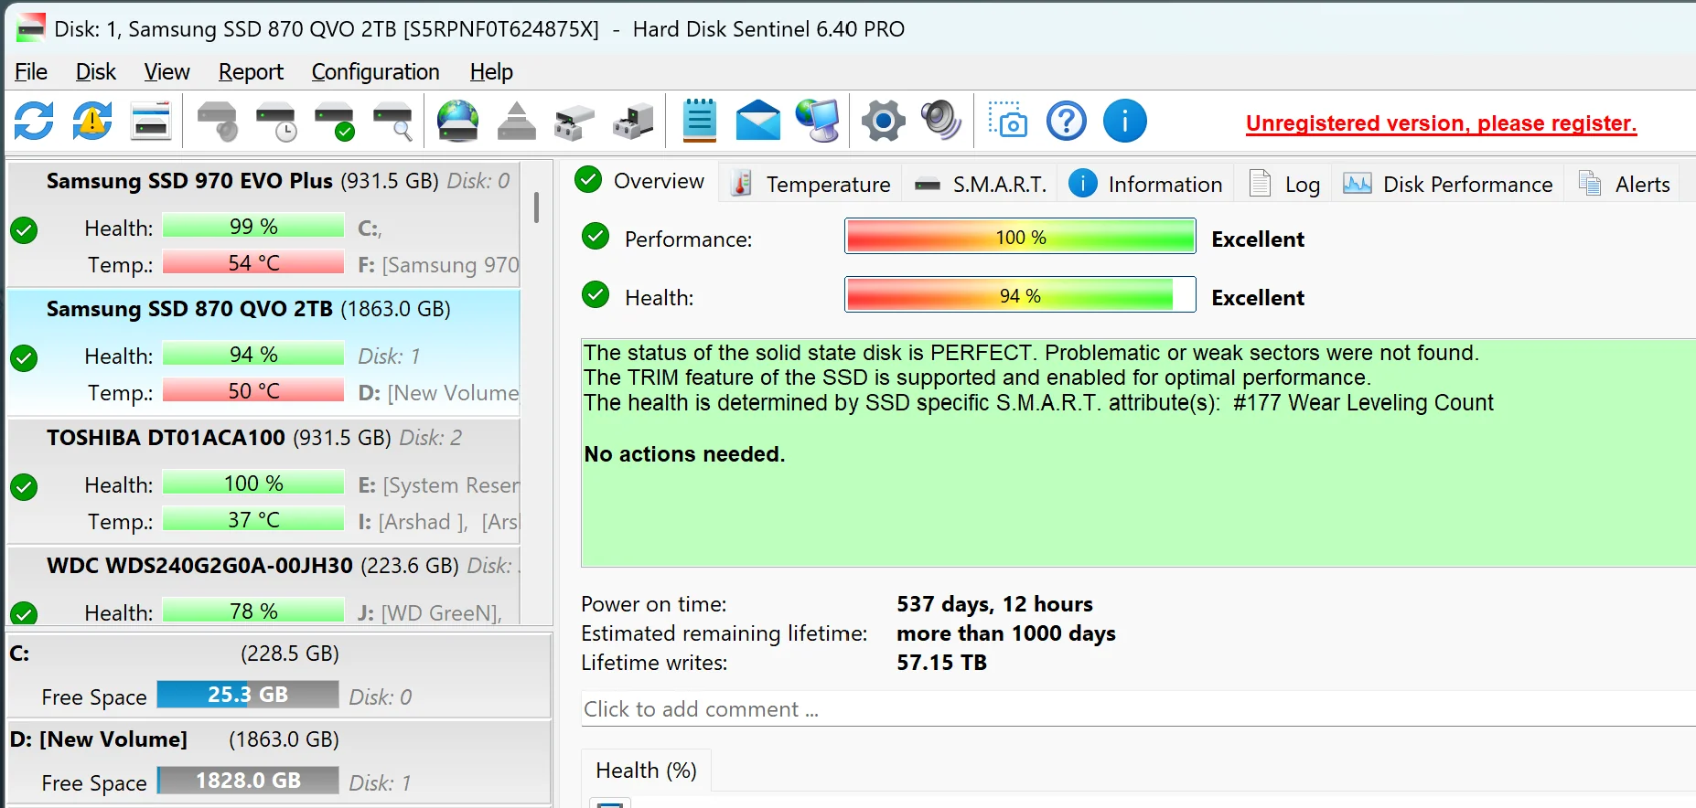
Task: Switch to the Overview tab
Action: (x=640, y=181)
